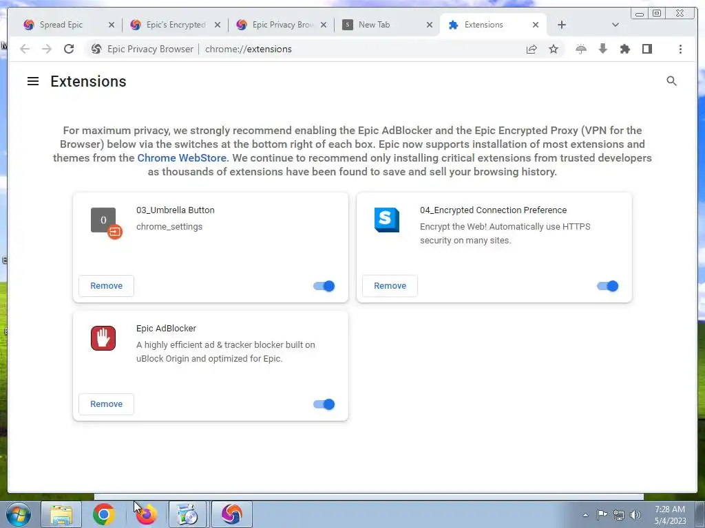The image size is (705, 528).
Task: Toggle the side panel toolbar icon
Action: (647, 49)
